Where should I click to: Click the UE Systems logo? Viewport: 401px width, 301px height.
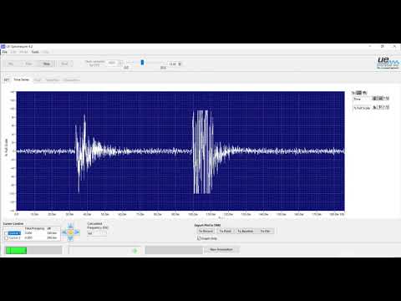pos(388,63)
